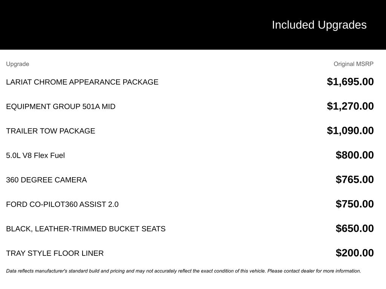Click the $1,090.00 price
Viewport: 386px width, 289px height.
click(350, 131)
